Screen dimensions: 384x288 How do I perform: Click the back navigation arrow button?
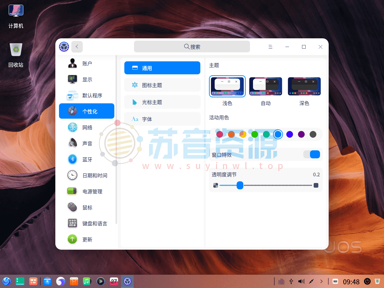pos(77,47)
